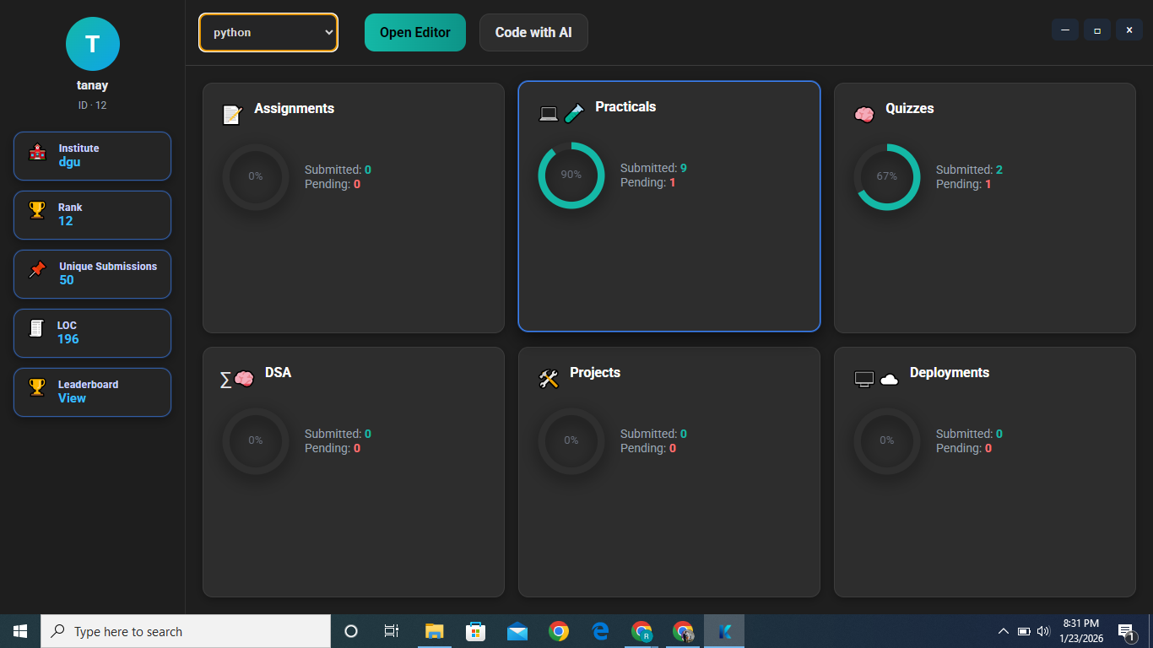Click the Deployments monitor icon
Viewport: 1153px width, 648px height.
pos(864,379)
